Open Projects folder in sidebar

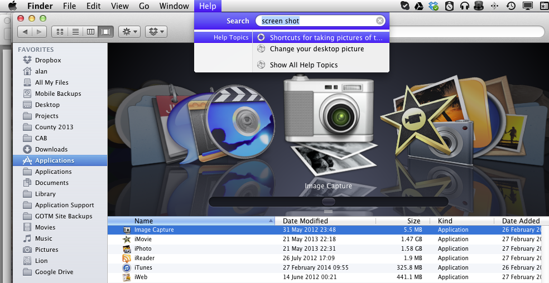[x=60, y=116]
